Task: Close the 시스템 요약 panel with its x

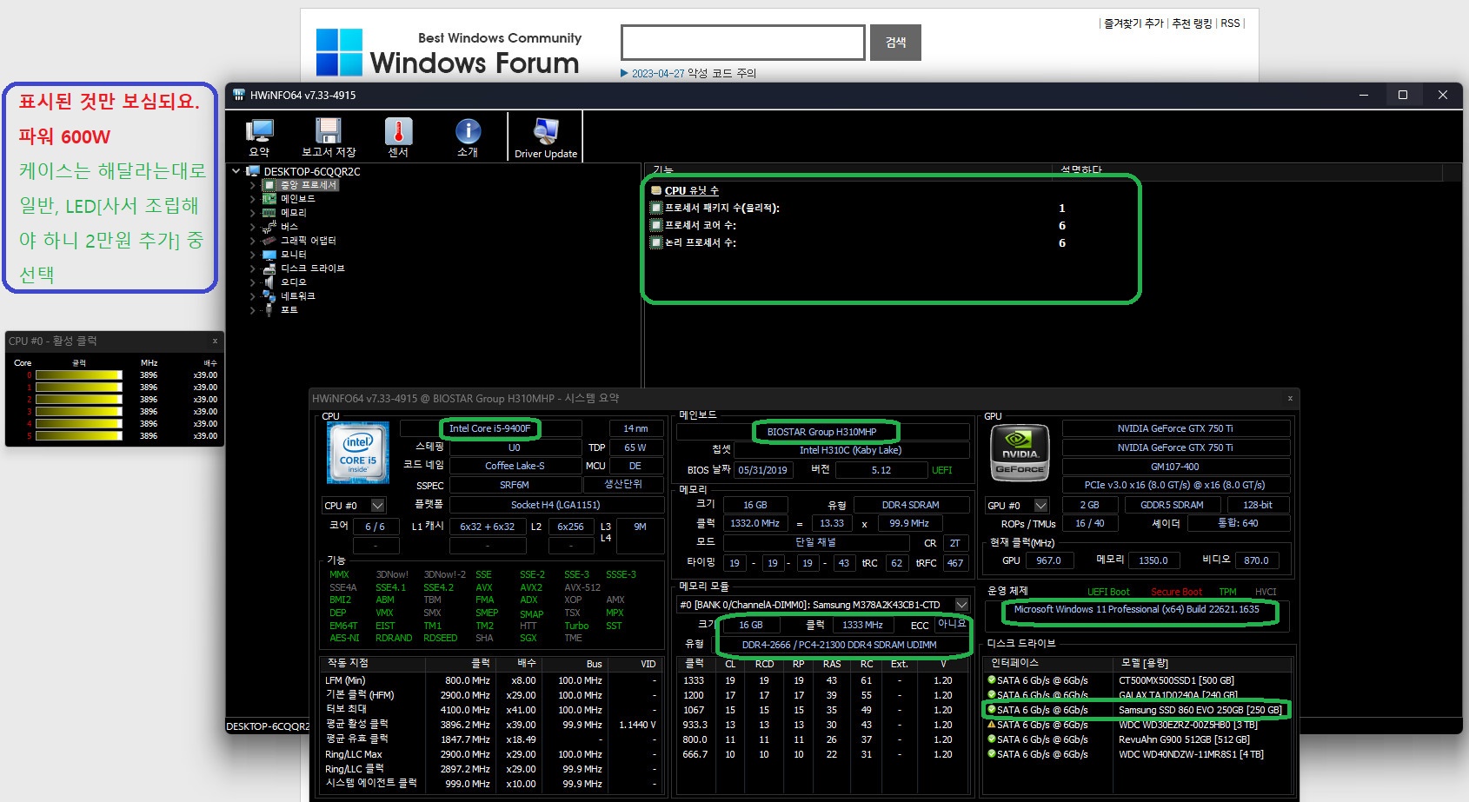Action: coord(1290,398)
